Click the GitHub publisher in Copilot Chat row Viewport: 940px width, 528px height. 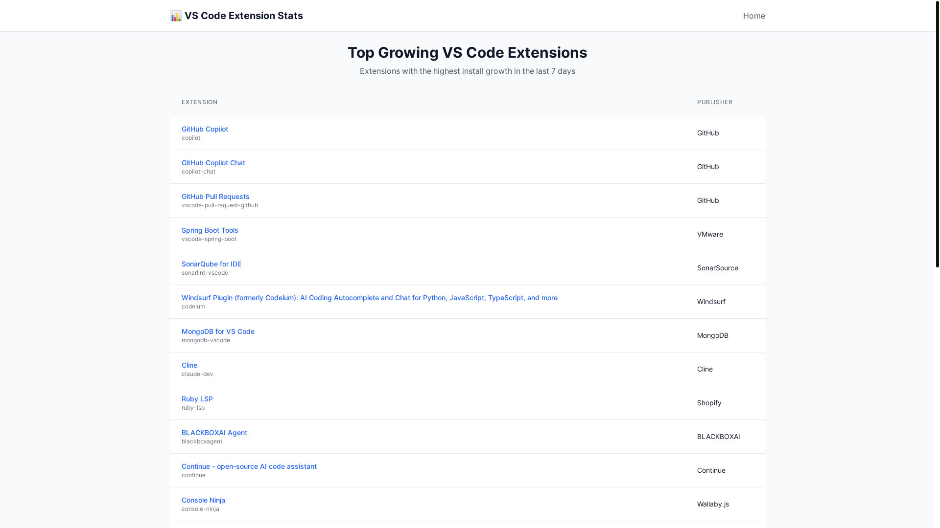tap(708, 167)
